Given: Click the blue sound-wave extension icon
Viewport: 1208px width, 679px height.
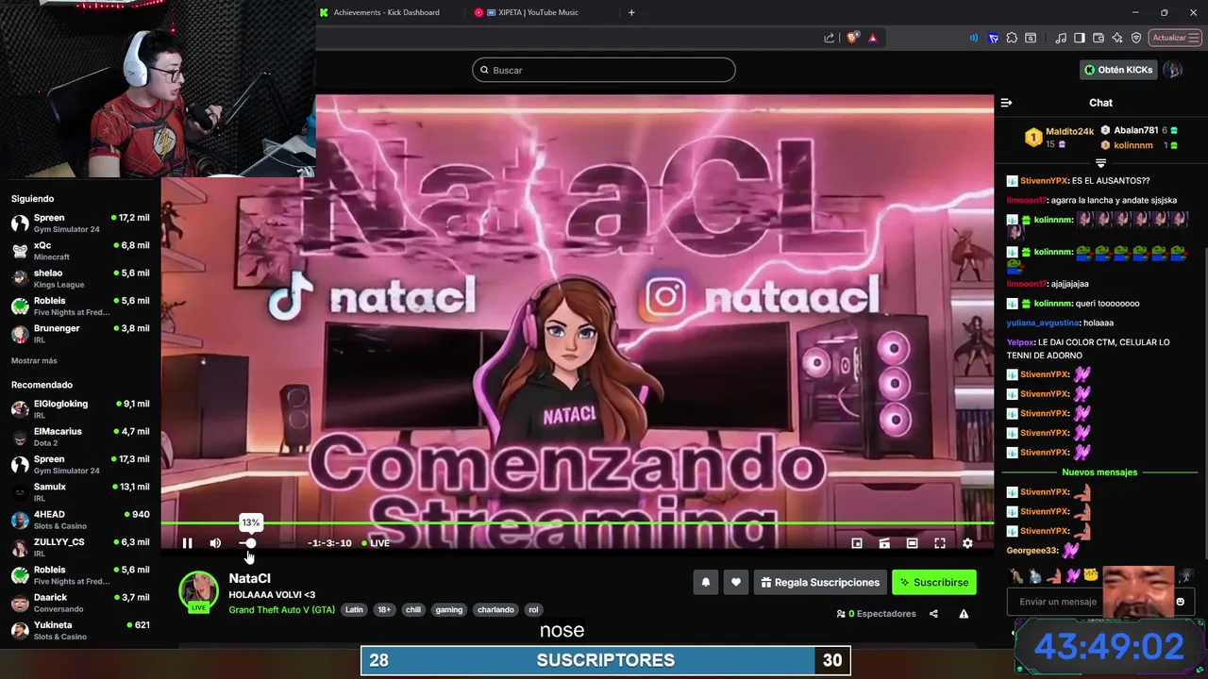Looking at the screenshot, I should tap(974, 38).
